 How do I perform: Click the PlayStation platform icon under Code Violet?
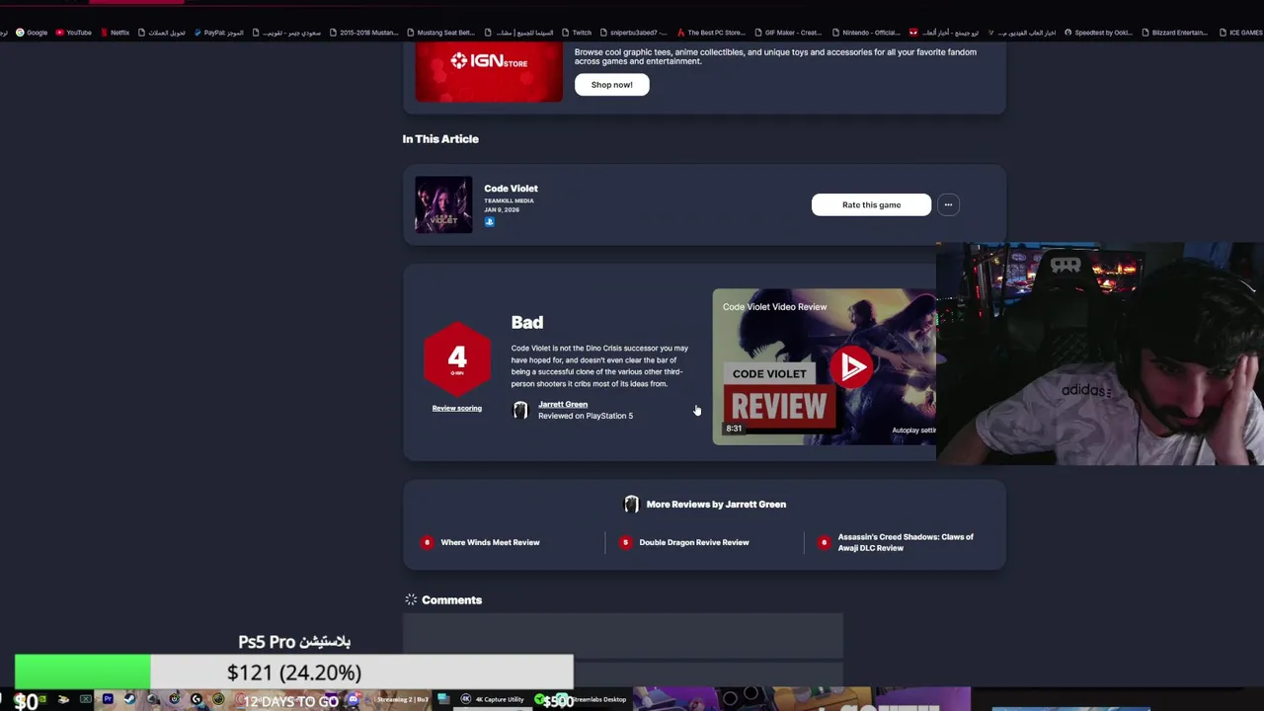coord(489,222)
